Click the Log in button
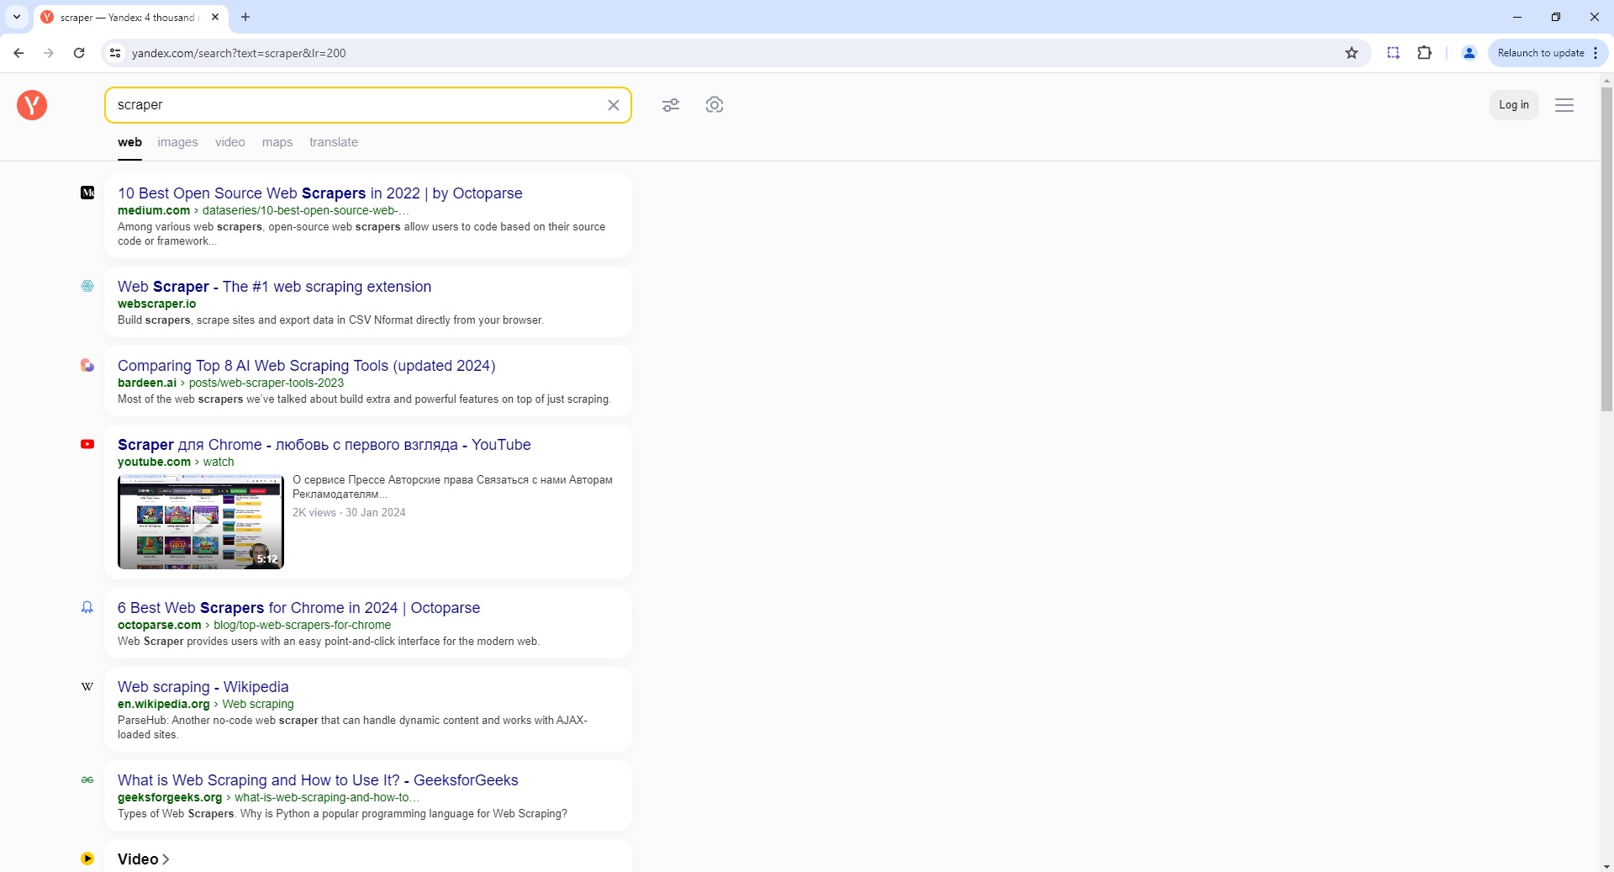Image resolution: width=1614 pixels, height=872 pixels. click(1513, 104)
